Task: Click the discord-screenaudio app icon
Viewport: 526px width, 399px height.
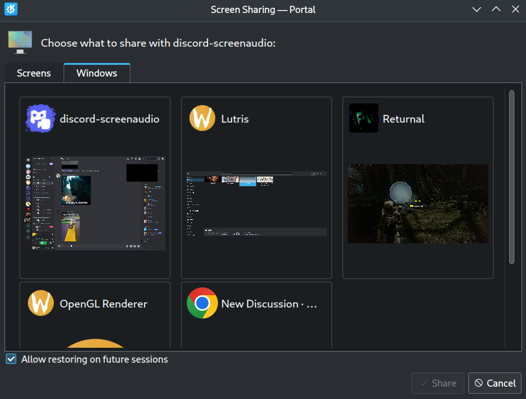Action: (x=41, y=119)
